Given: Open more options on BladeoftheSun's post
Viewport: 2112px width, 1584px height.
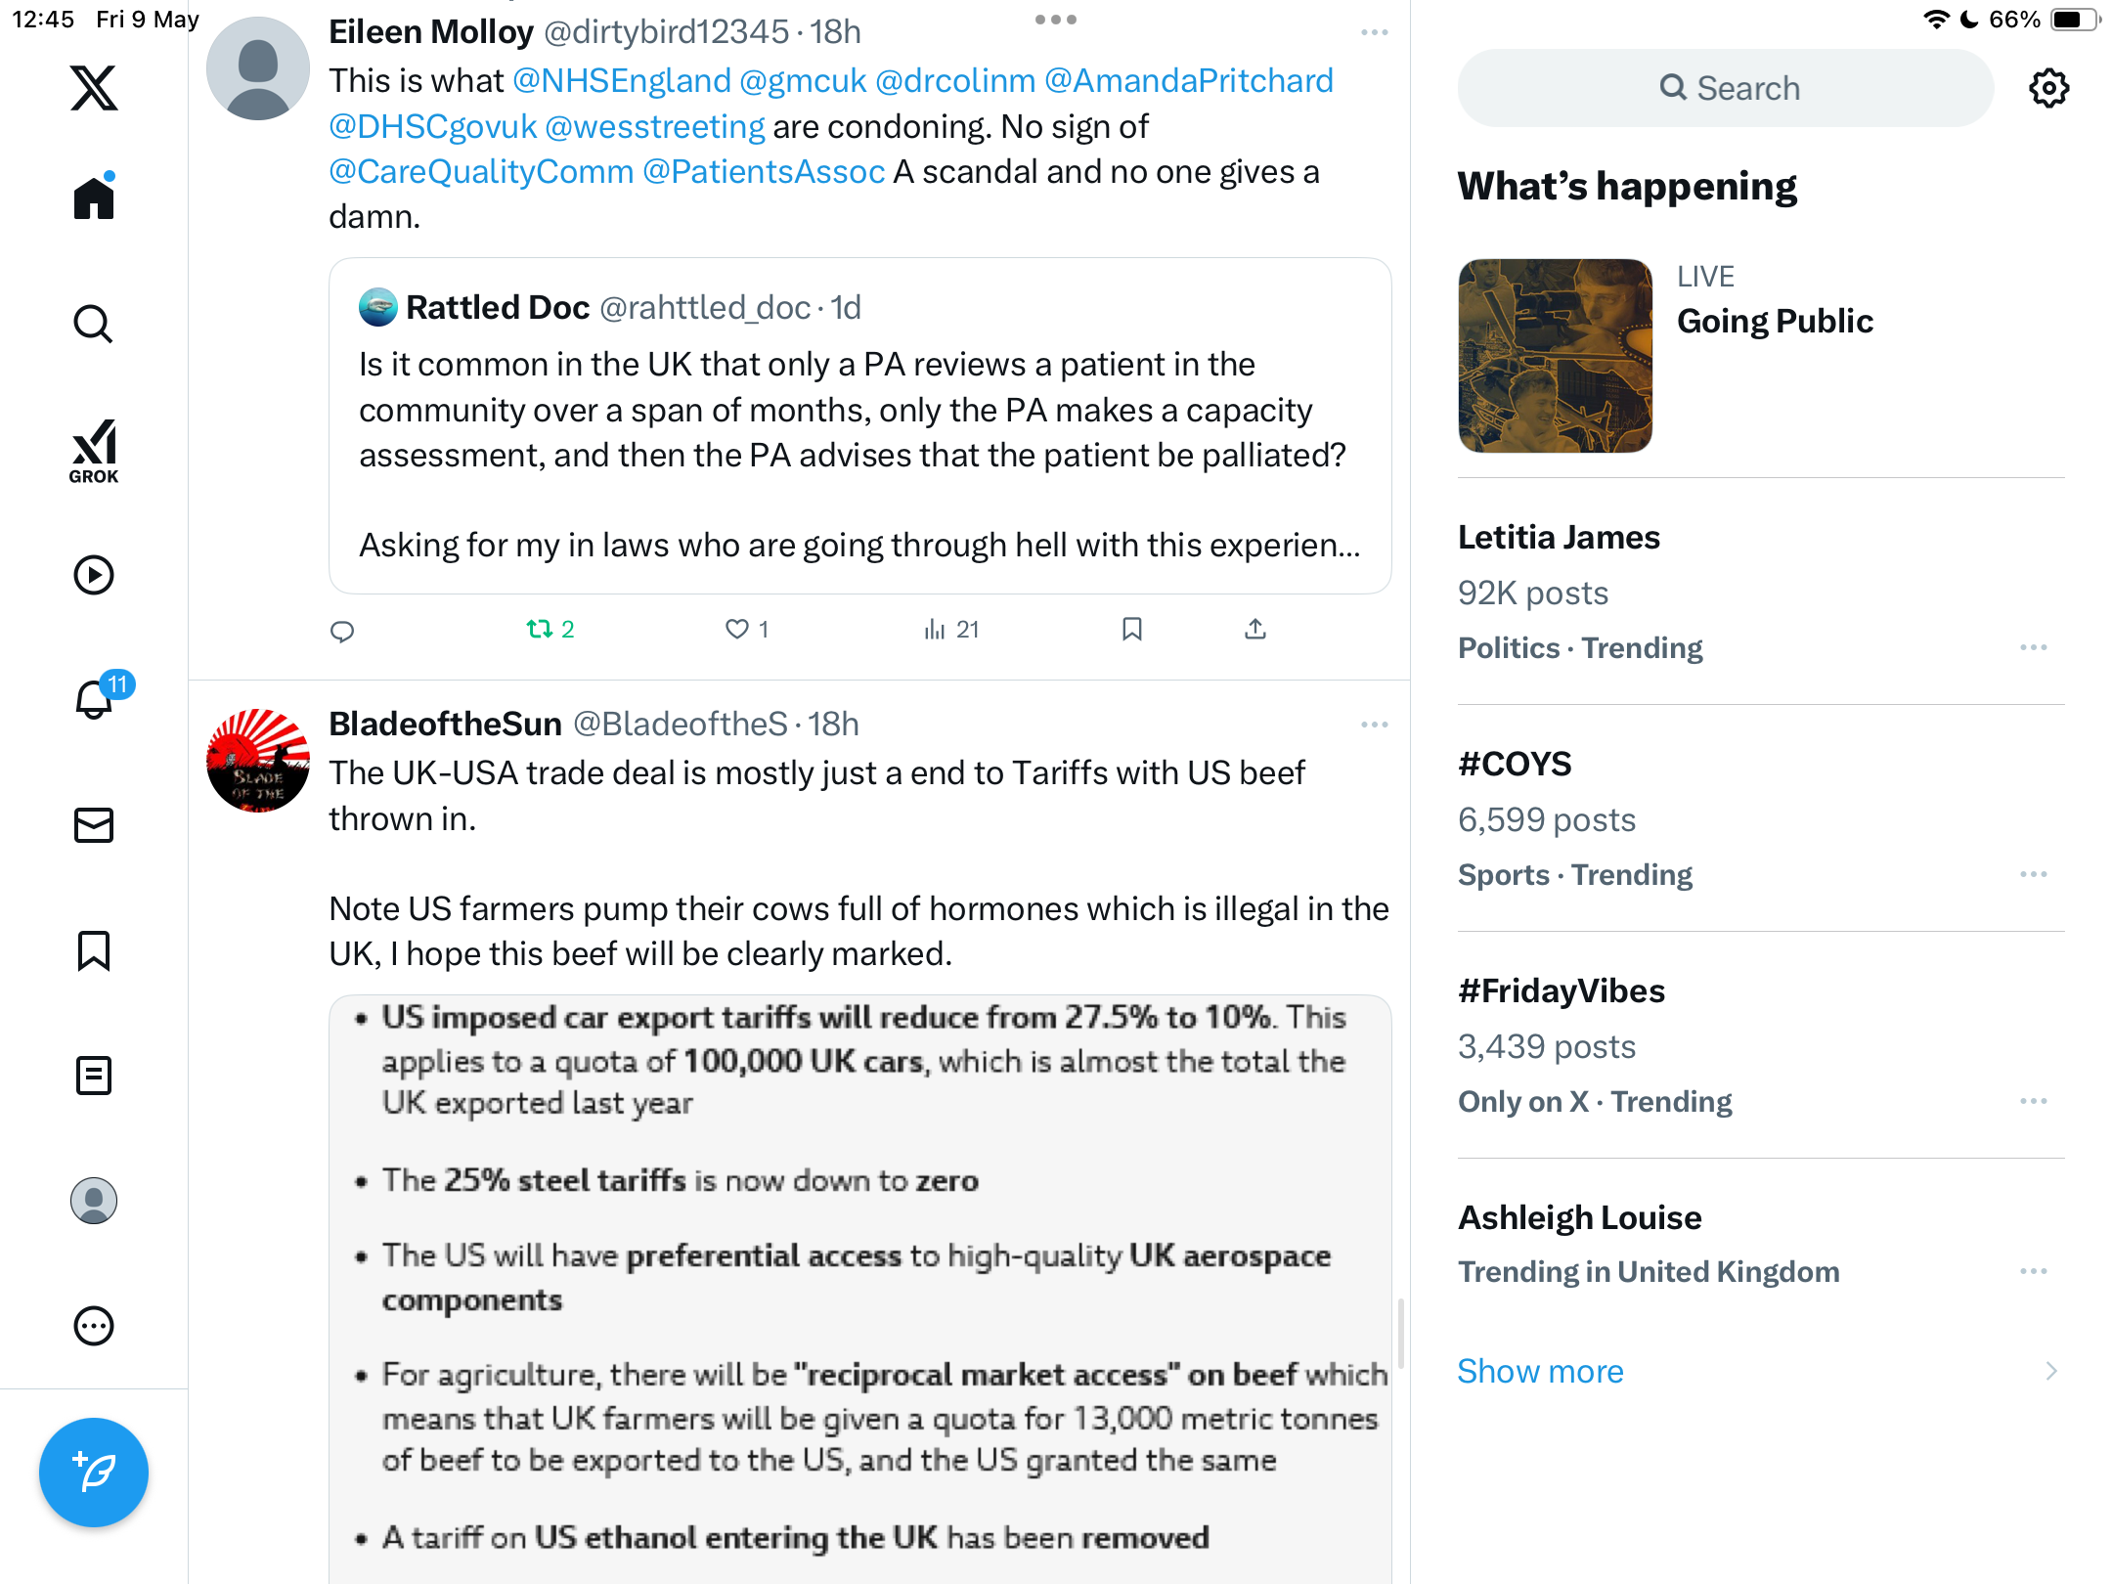Looking at the screenshot, I should pyautogui.click(x=1375, y=725).
